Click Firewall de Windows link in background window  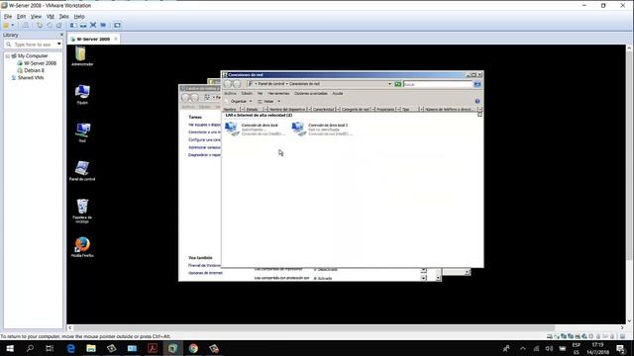[205, 266]
